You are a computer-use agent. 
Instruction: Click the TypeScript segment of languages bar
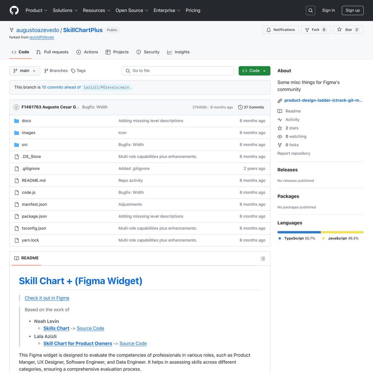[299, 232]
